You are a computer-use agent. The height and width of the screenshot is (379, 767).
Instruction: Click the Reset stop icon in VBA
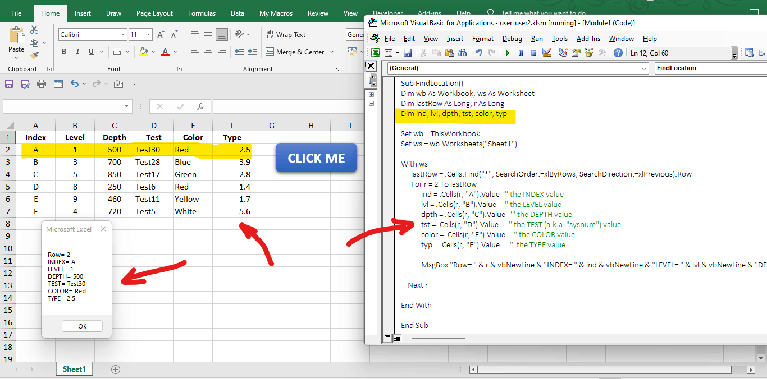533,53
